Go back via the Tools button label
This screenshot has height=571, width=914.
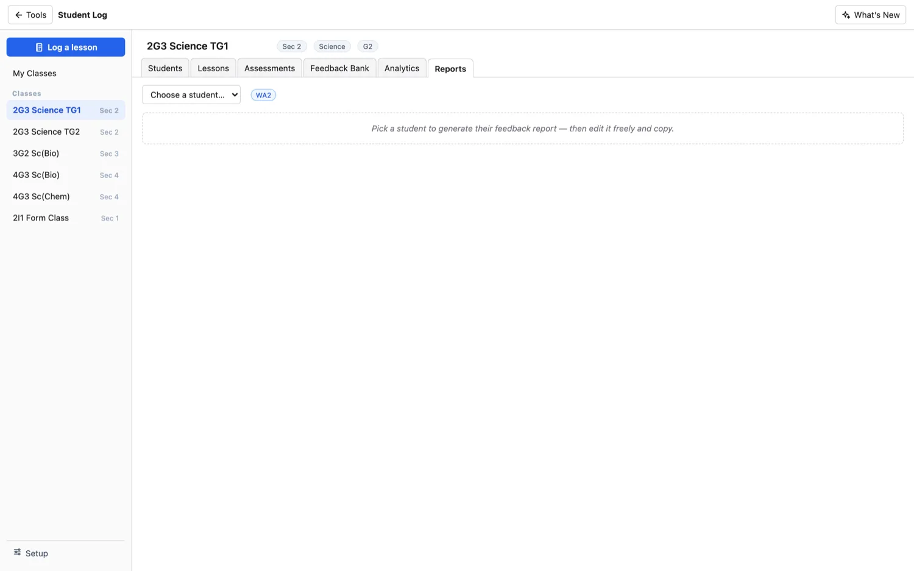36,15
